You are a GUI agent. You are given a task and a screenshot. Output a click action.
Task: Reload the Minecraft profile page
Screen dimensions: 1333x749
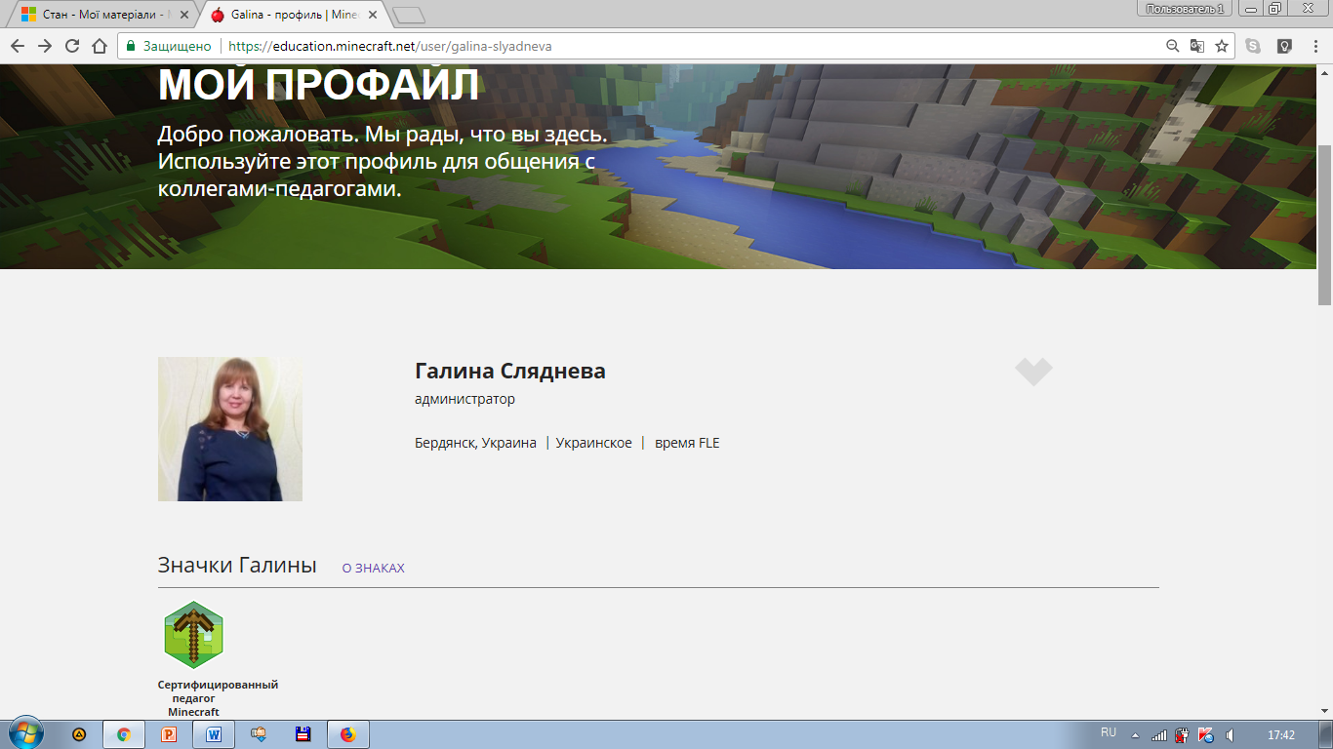pos(71,46)
